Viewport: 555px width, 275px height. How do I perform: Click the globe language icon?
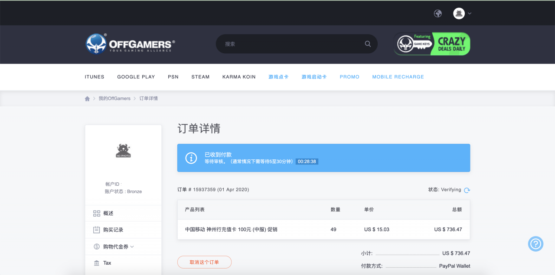tap(438, 13)
